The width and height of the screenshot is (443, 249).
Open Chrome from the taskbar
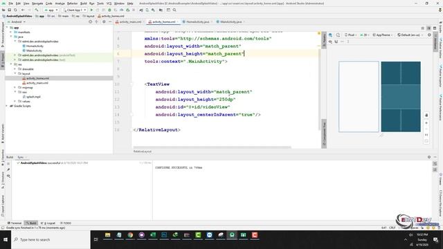[x=130, y=235]
